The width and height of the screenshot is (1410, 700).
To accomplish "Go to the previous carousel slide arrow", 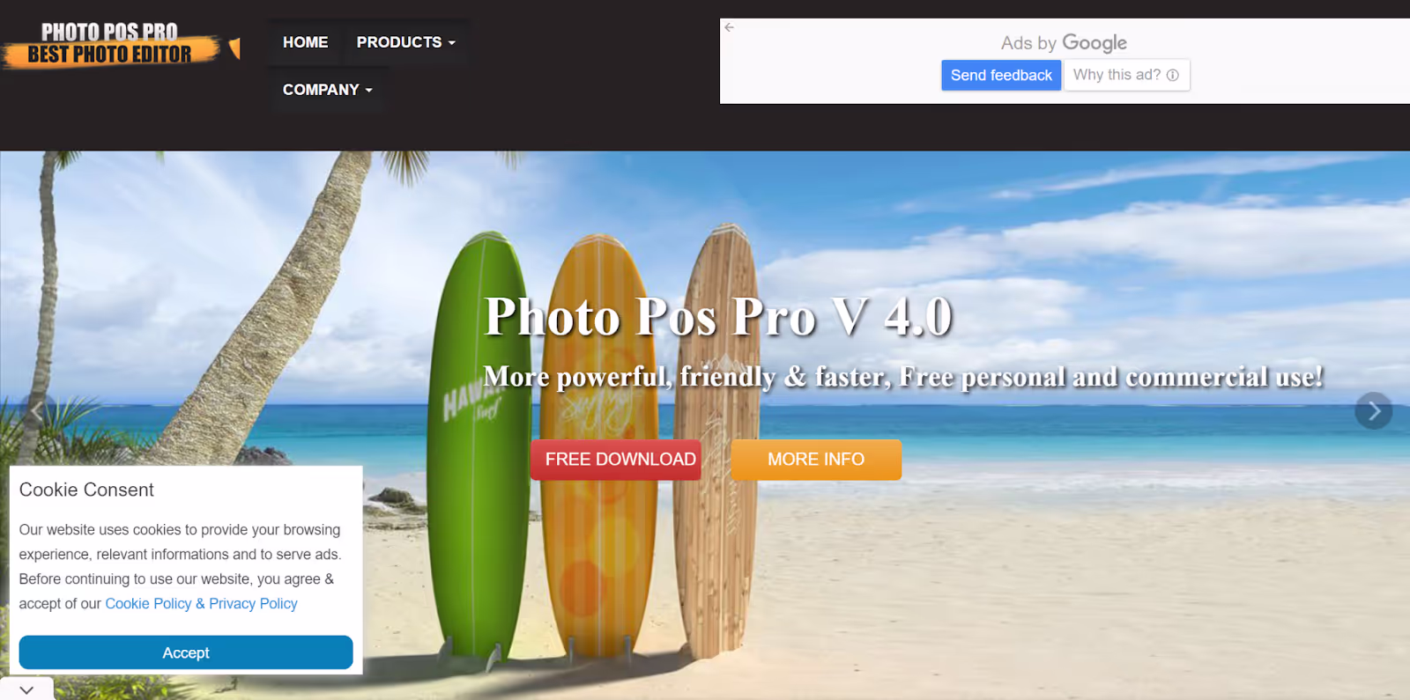I will 37,411.
